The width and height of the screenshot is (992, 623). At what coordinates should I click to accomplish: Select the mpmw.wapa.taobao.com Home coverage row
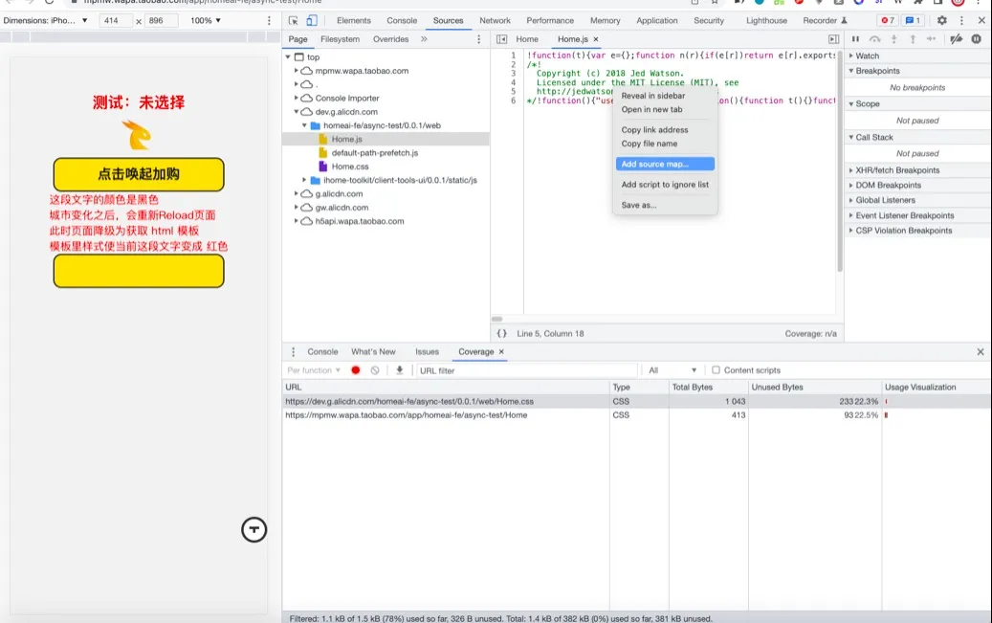[636, 415]
